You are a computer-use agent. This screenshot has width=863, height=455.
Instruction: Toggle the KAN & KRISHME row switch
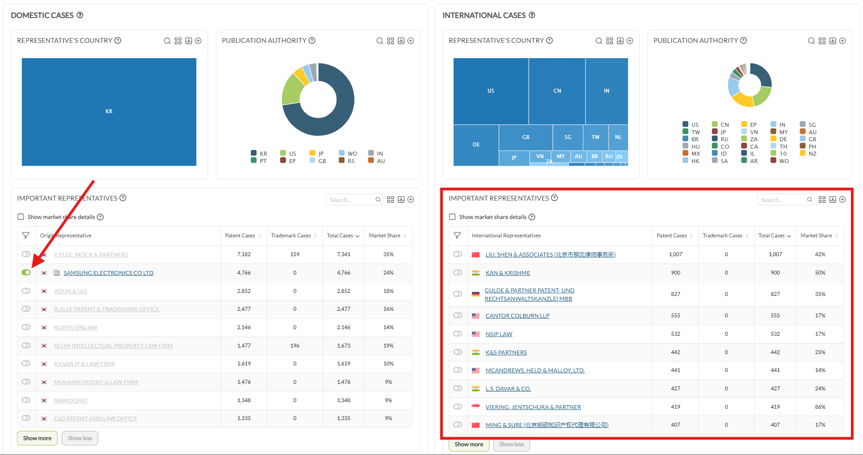[x=458, y=272]
